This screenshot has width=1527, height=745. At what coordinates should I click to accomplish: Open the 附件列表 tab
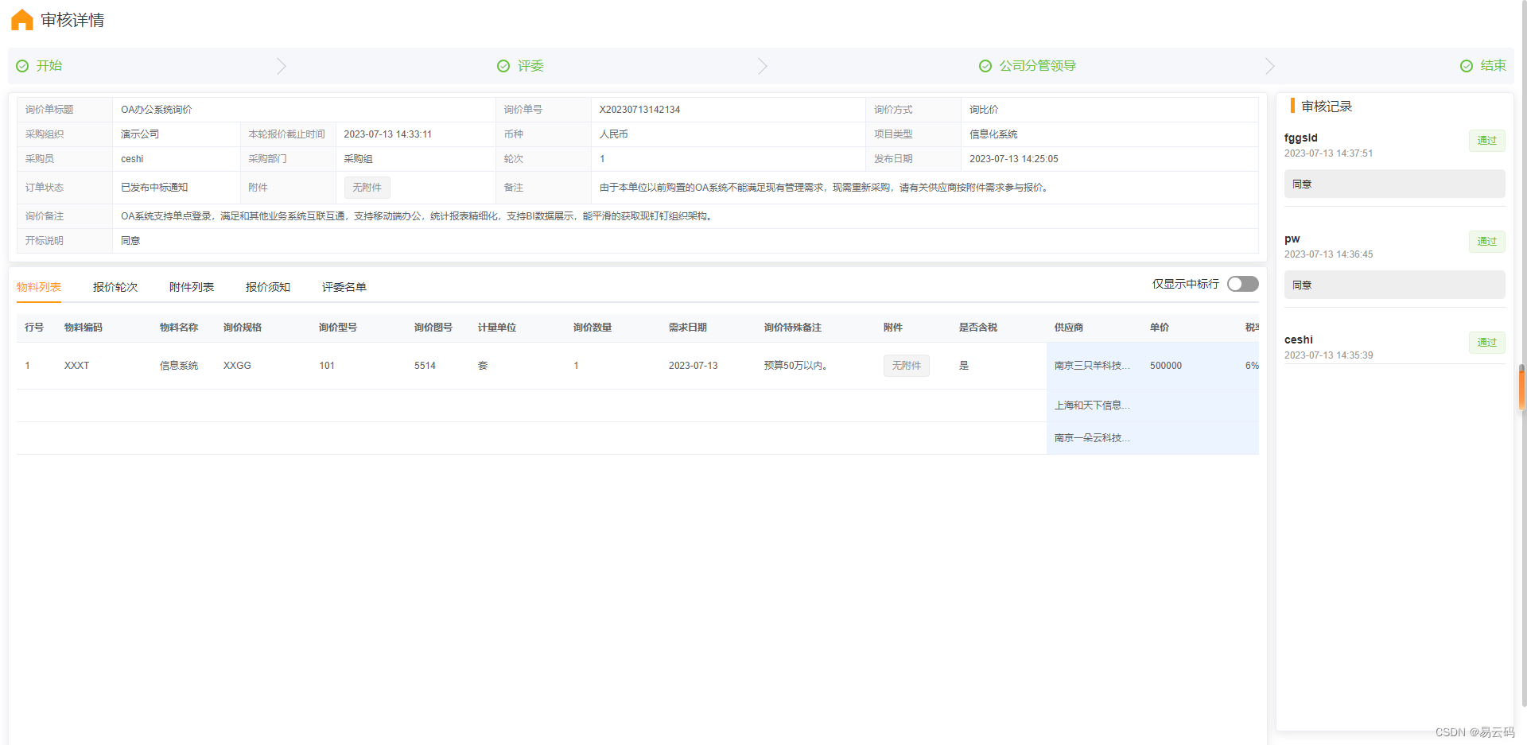coord(192,287)
